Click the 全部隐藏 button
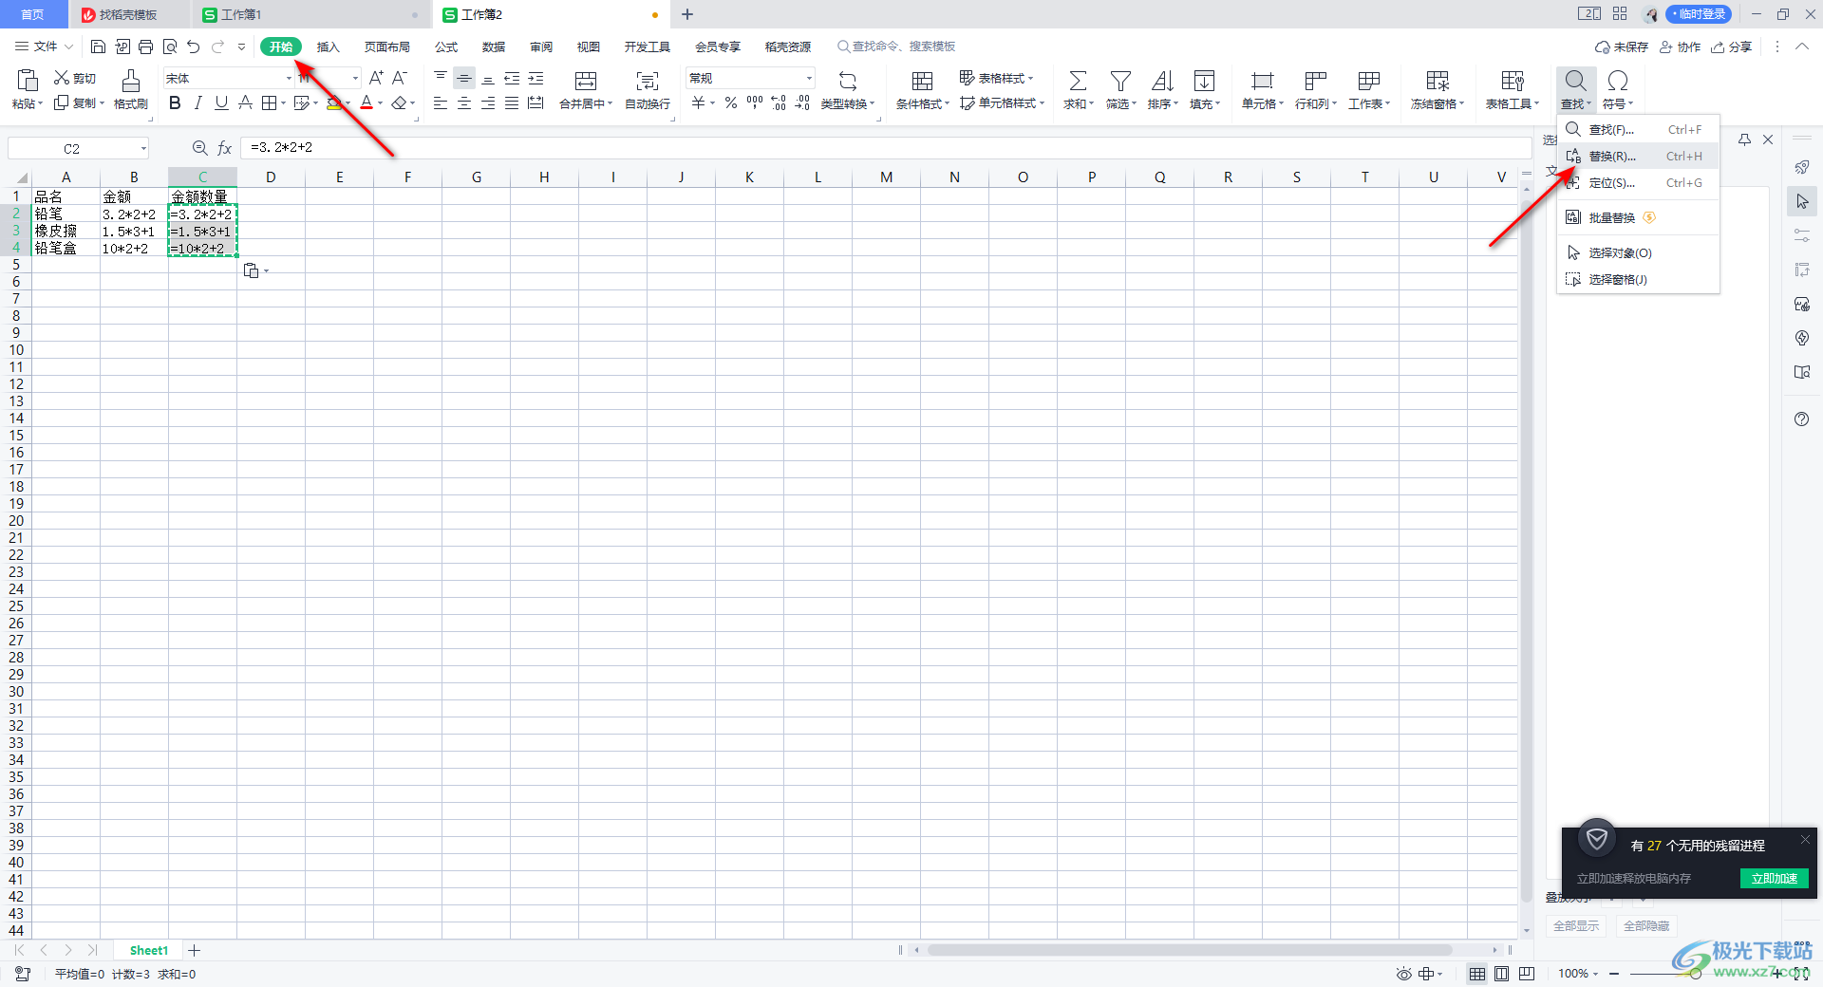1823x987 pixels. (1646, 926)
